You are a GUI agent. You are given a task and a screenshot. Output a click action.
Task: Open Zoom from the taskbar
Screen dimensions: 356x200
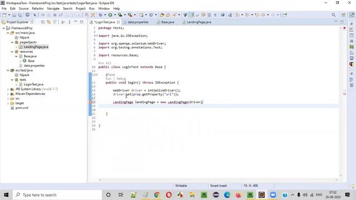(273, 195)
